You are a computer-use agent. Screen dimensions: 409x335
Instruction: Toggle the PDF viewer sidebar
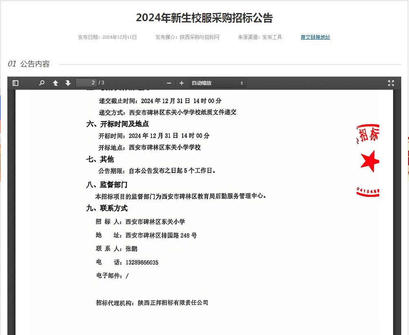(x=15, y=83)
